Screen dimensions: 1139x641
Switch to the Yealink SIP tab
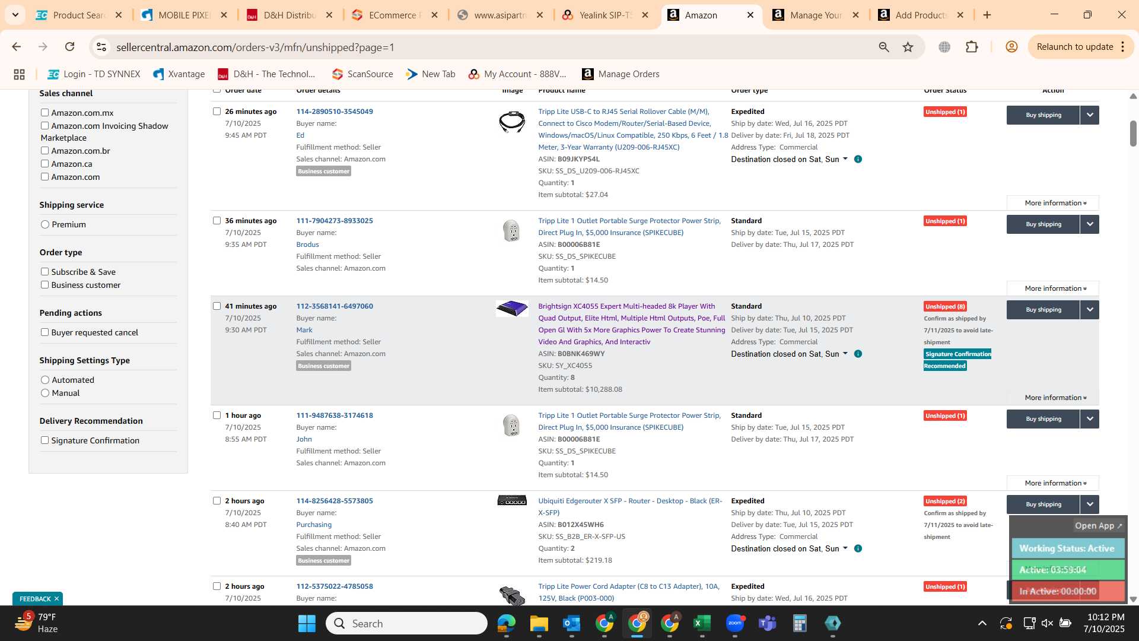coord(605,15)
